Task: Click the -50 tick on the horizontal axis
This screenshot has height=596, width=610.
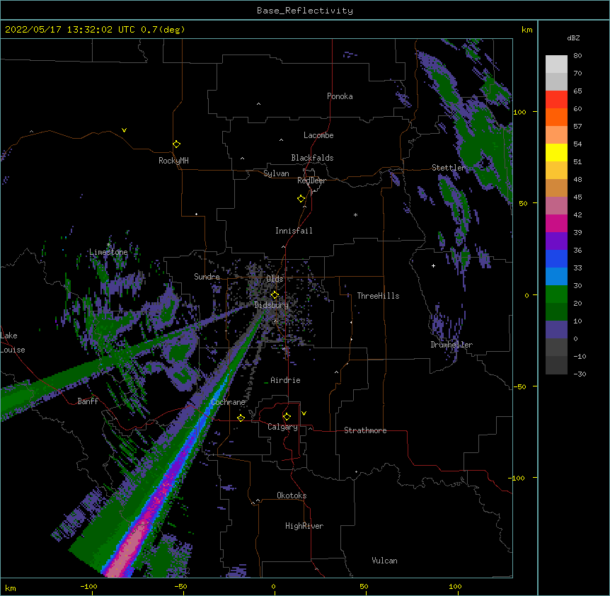Action: pos(180,587)
